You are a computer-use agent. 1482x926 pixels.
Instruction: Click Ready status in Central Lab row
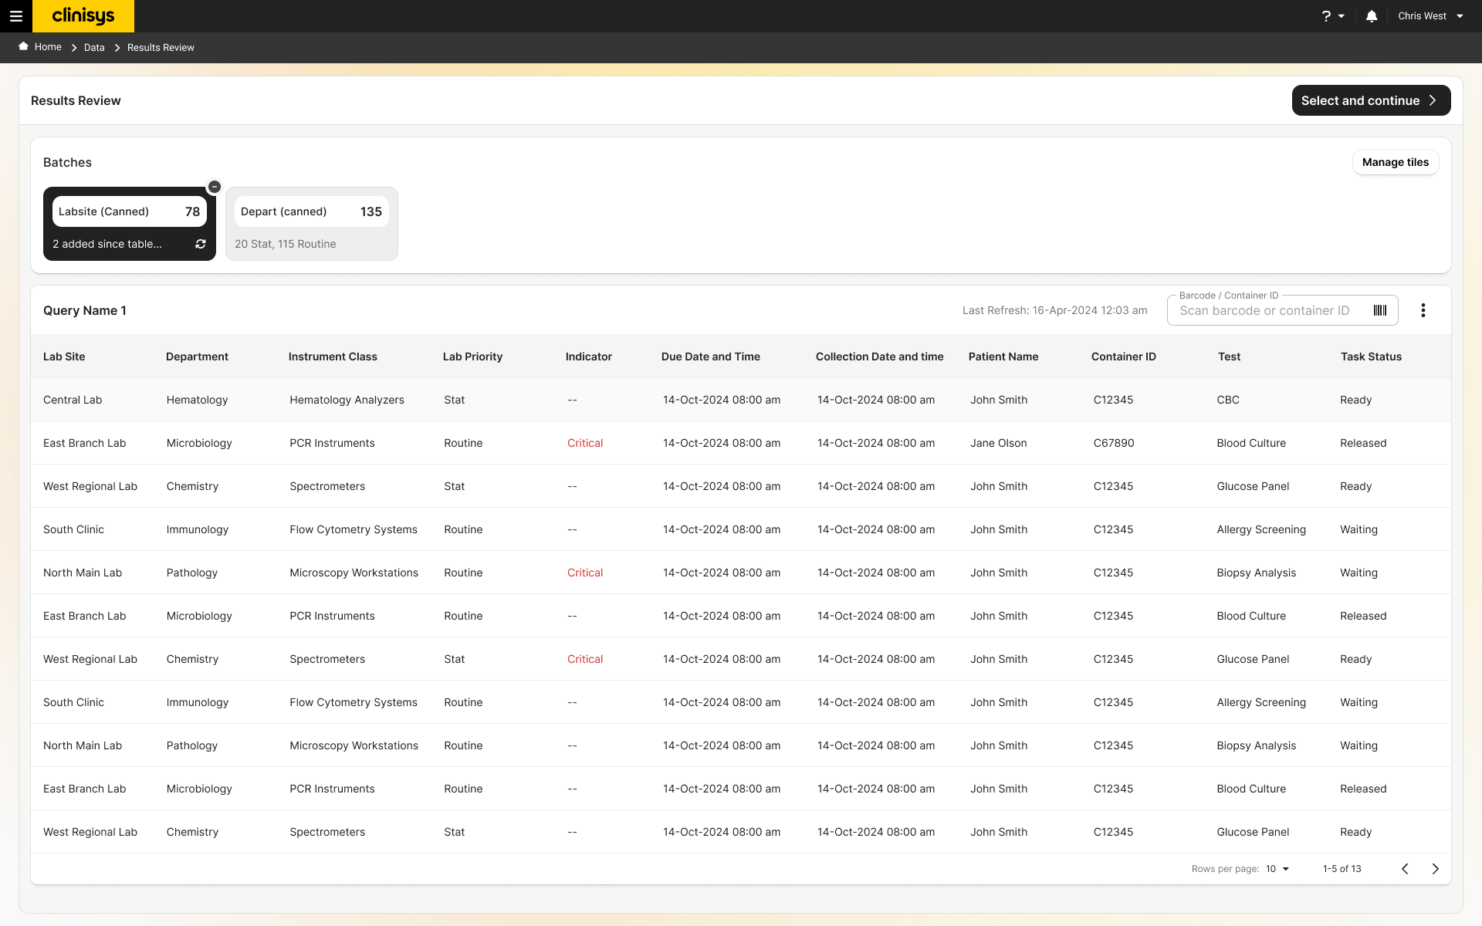click(x=1355, y=400)
